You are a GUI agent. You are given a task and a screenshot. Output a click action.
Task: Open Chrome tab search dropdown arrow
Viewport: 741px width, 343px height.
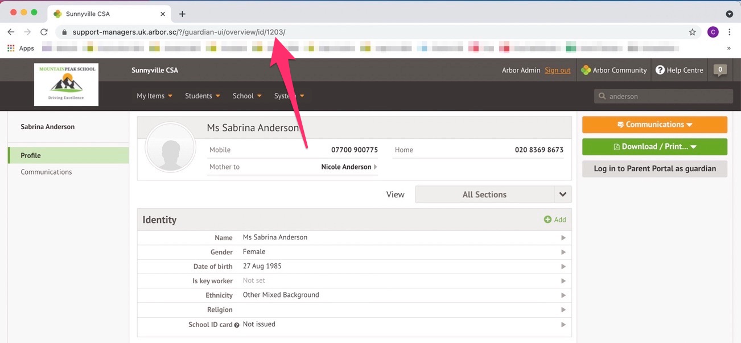729,14
